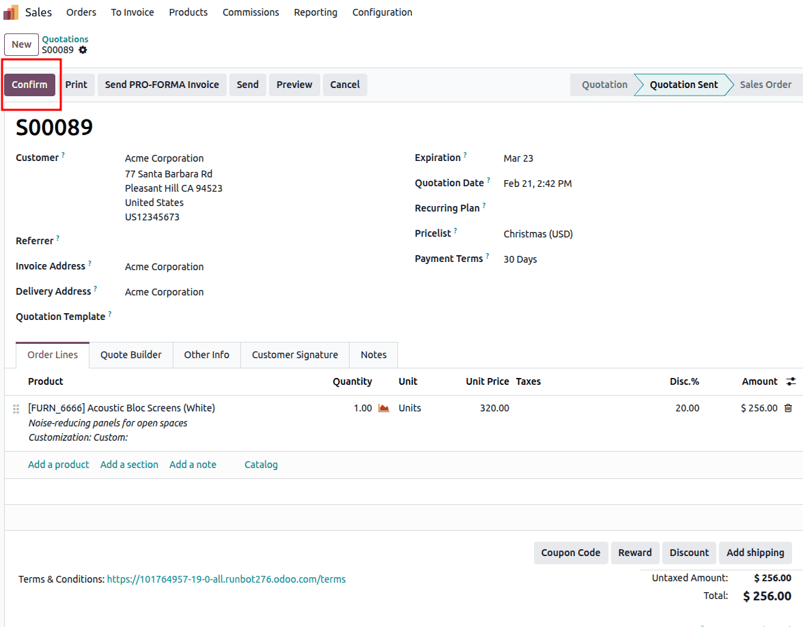Click Add a section link
Viewport: 803px width, 627px height.
pyautogui.click(x=129, y=465)
